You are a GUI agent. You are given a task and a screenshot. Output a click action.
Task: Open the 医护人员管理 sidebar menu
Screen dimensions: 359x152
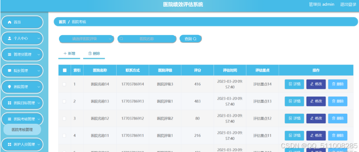pyautogui.click(x=22, y=144)
